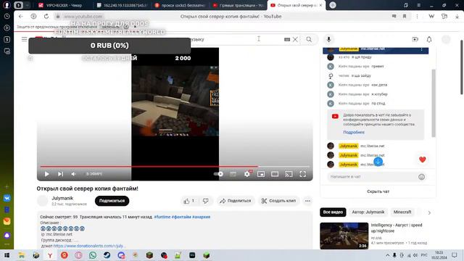The image size is (464, 261).
Task: Open browser downloads arrow
Action: coord(457,16)
